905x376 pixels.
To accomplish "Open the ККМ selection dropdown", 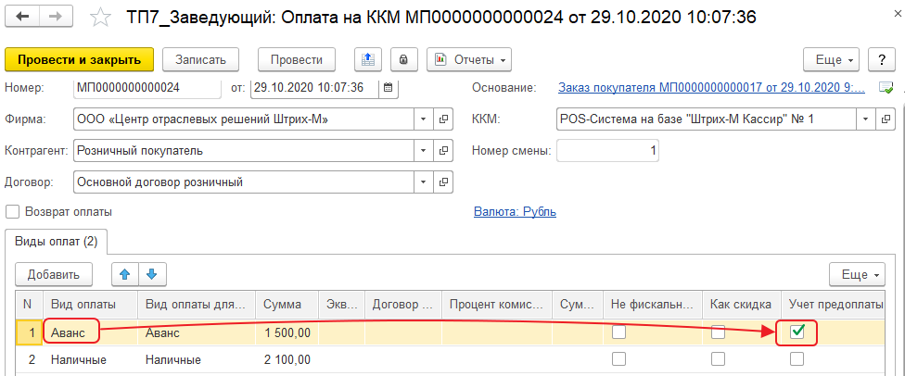I will coord(864,119).
